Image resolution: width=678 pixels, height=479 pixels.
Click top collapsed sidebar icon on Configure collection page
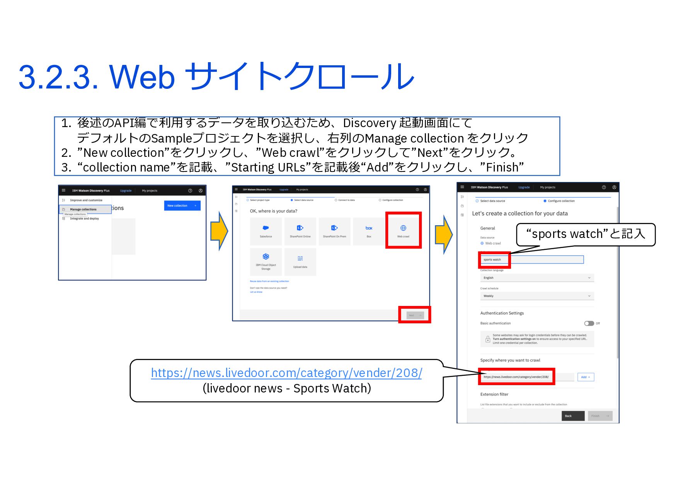tap(462, 197)
